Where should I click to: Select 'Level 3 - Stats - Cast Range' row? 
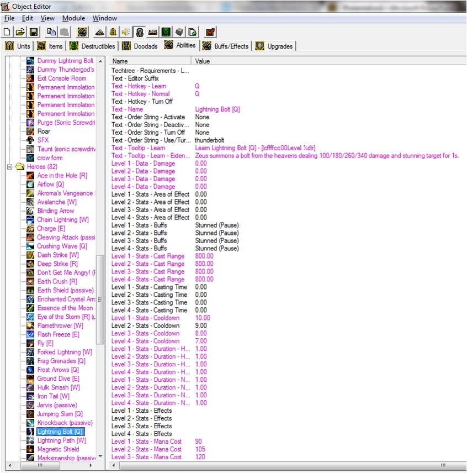[288, 271]
